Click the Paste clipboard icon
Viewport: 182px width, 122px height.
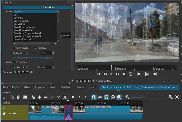25,97
